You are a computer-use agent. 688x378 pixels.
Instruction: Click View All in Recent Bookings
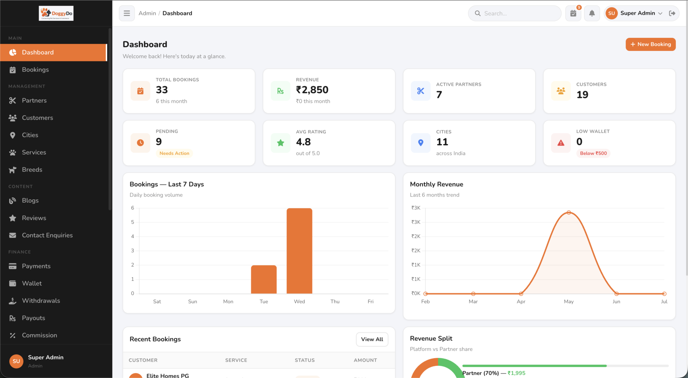click(372, 339)
